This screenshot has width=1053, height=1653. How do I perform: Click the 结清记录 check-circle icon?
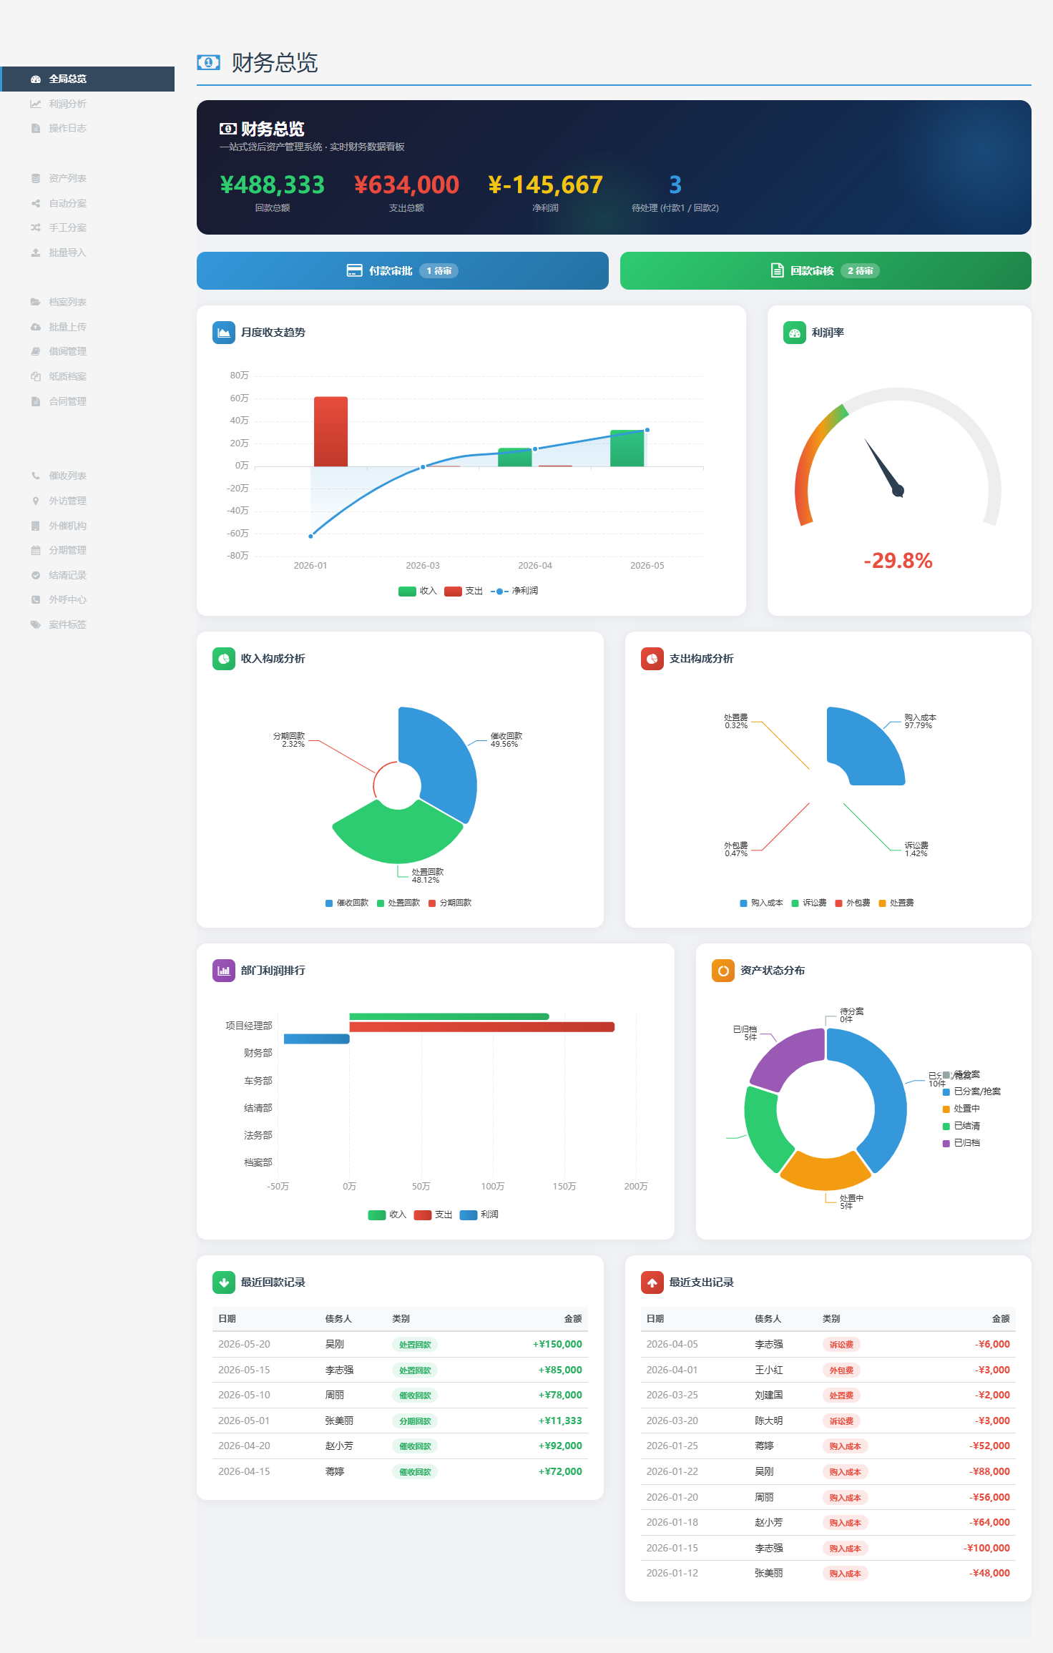coord(36,575)
